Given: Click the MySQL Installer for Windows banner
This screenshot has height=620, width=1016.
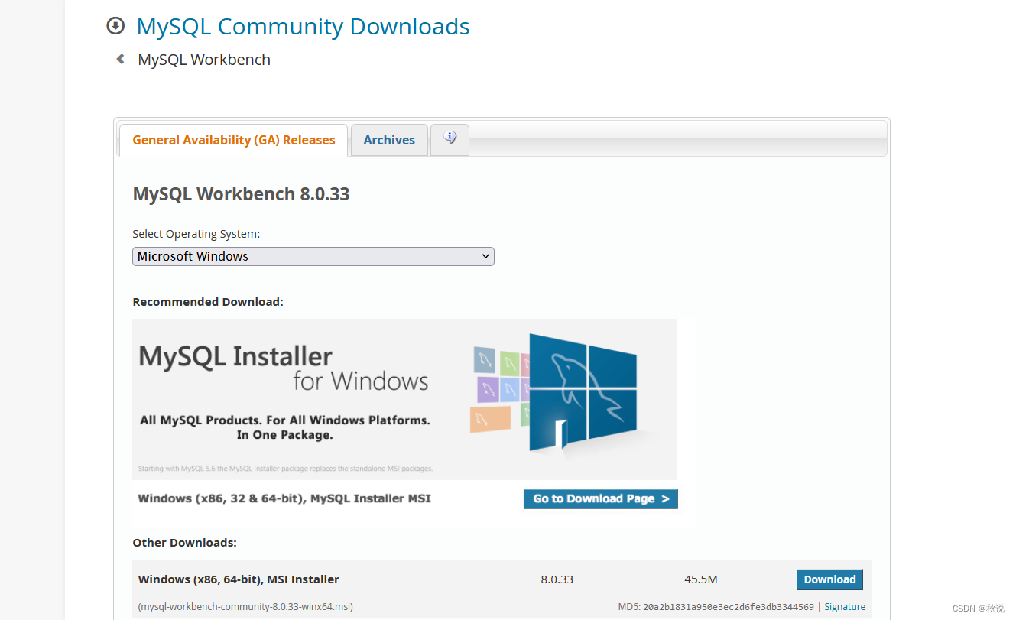Looking at the screenshot, I should click(x=404, y=399).
